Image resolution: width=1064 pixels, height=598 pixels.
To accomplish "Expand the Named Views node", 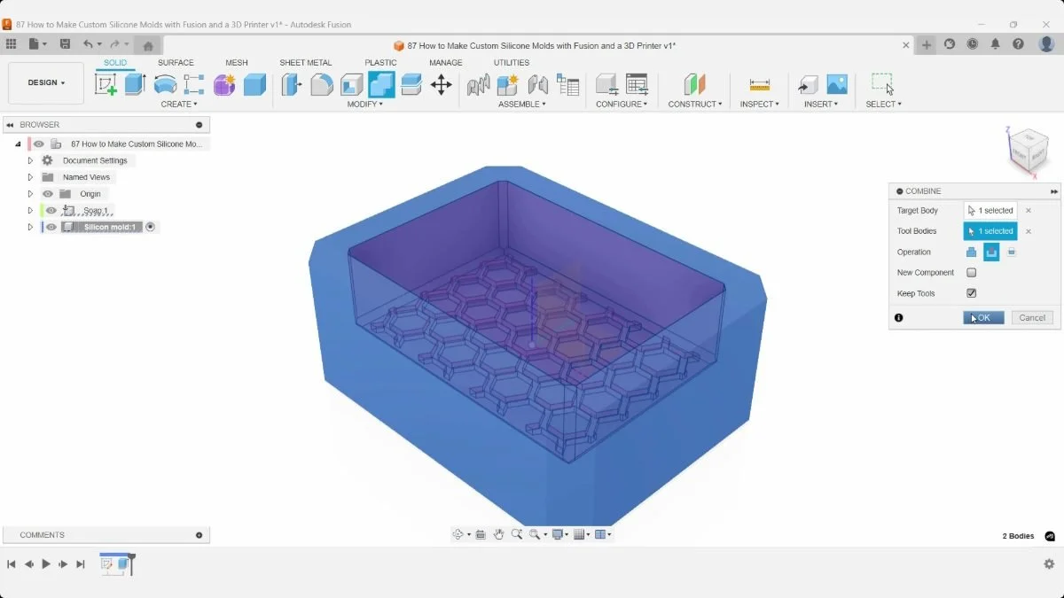I will (30, 177).
